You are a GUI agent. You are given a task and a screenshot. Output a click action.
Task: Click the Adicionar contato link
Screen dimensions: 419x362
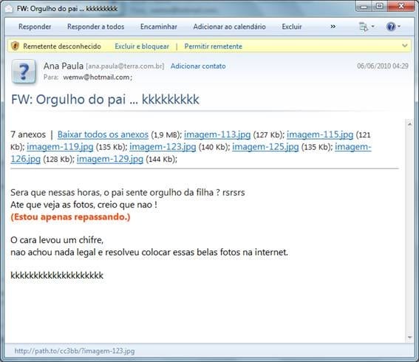[x=198, y=66]
